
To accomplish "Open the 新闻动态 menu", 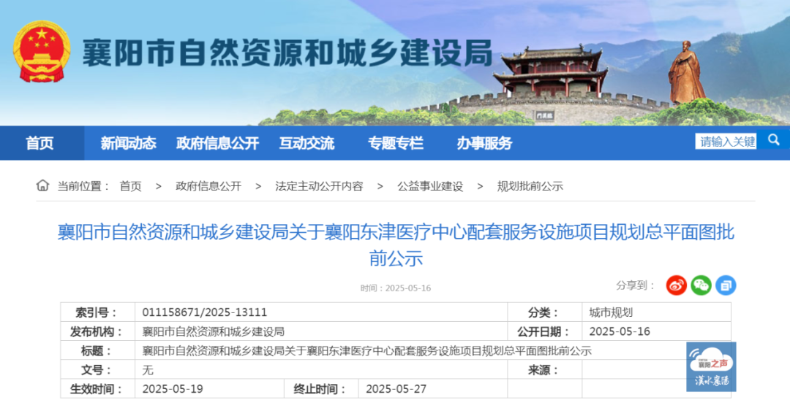I will (128, 143).
